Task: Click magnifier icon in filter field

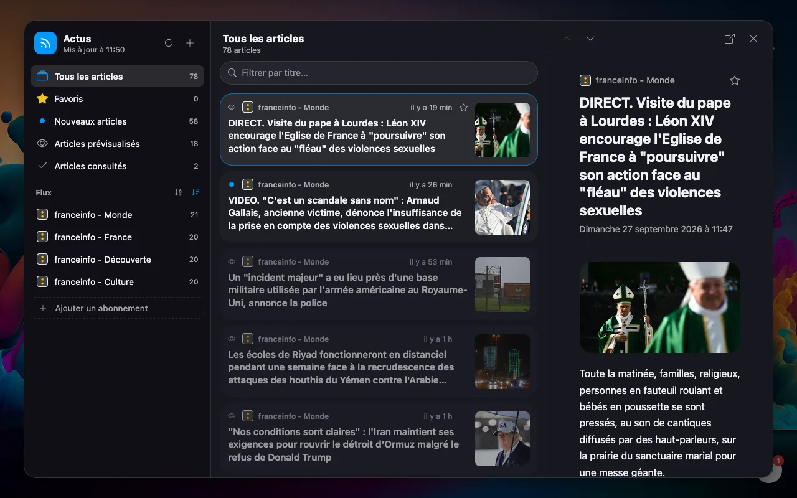Action: click(232, 73)
